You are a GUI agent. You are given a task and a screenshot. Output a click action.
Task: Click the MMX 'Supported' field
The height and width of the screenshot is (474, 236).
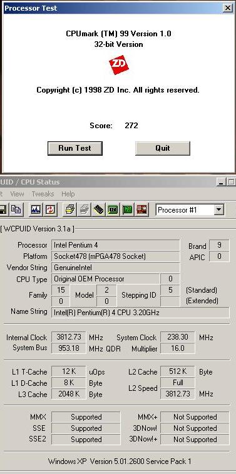pos(86,417)
